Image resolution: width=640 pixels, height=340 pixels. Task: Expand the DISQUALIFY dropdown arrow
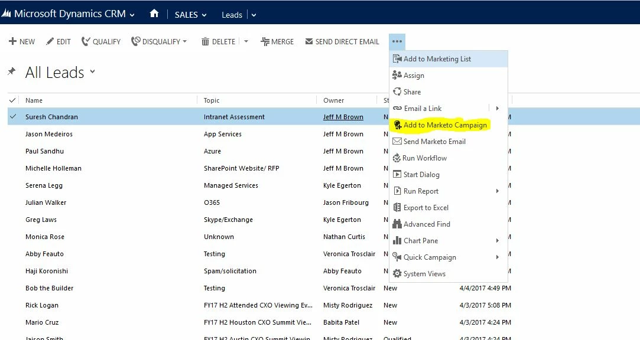(184, 41)
